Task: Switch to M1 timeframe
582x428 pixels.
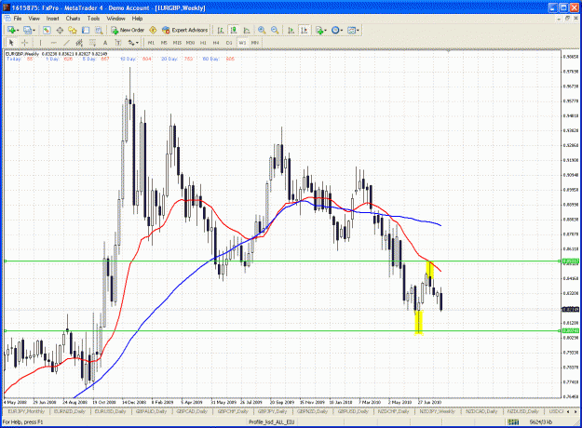Action: tap(151, 43)
